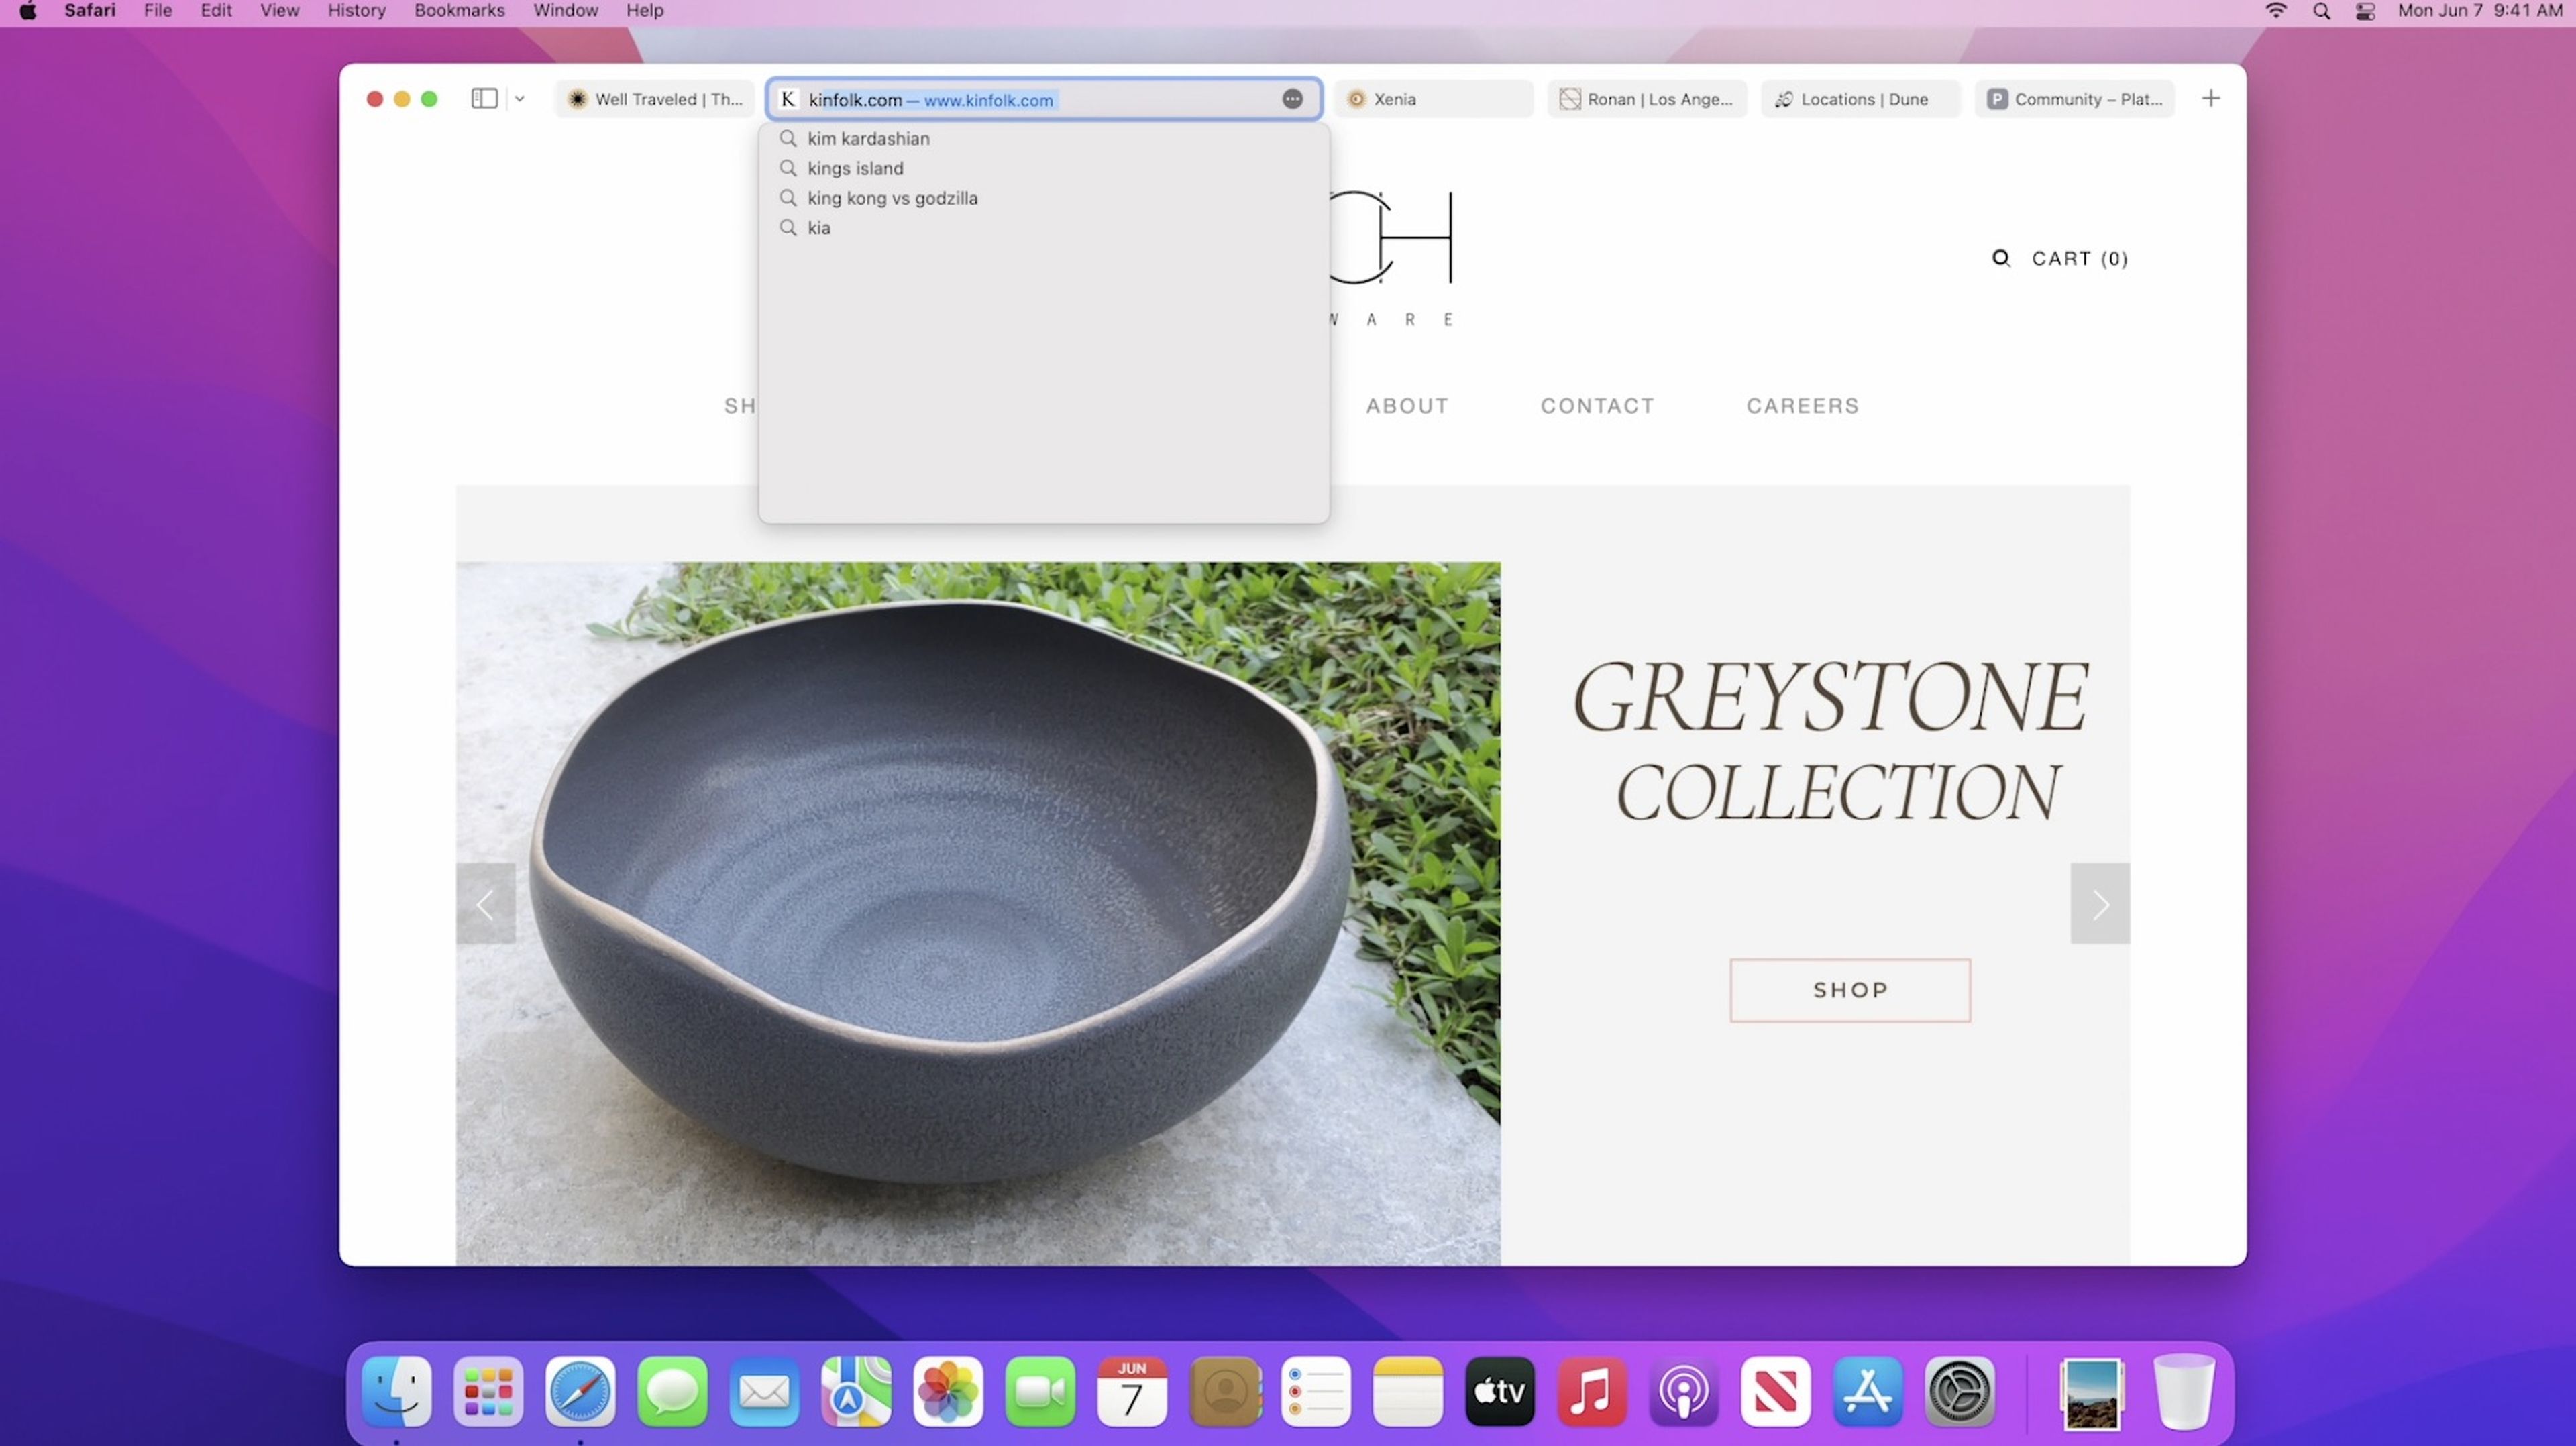Launch Safari from the Dock
This screenshot has height=1446, width=2576.
click(580, 1391)
